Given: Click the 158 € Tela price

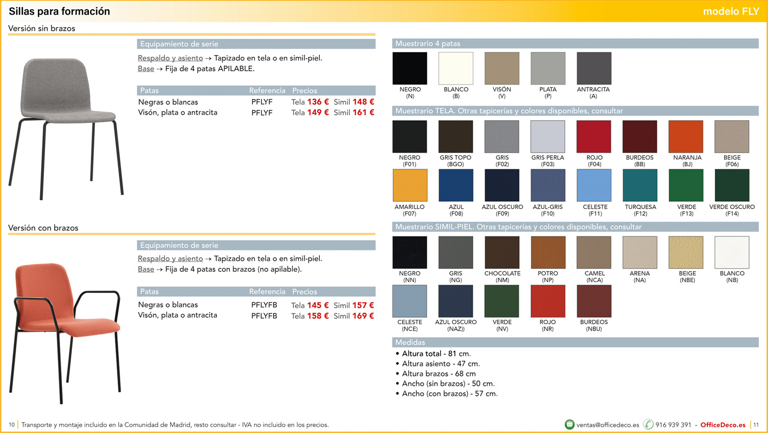Looking at the screenshot, I should point(318,316).
